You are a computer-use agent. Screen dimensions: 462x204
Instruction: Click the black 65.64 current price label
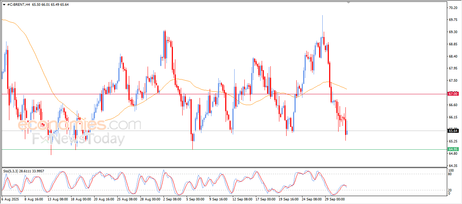[x=453, y=131]
